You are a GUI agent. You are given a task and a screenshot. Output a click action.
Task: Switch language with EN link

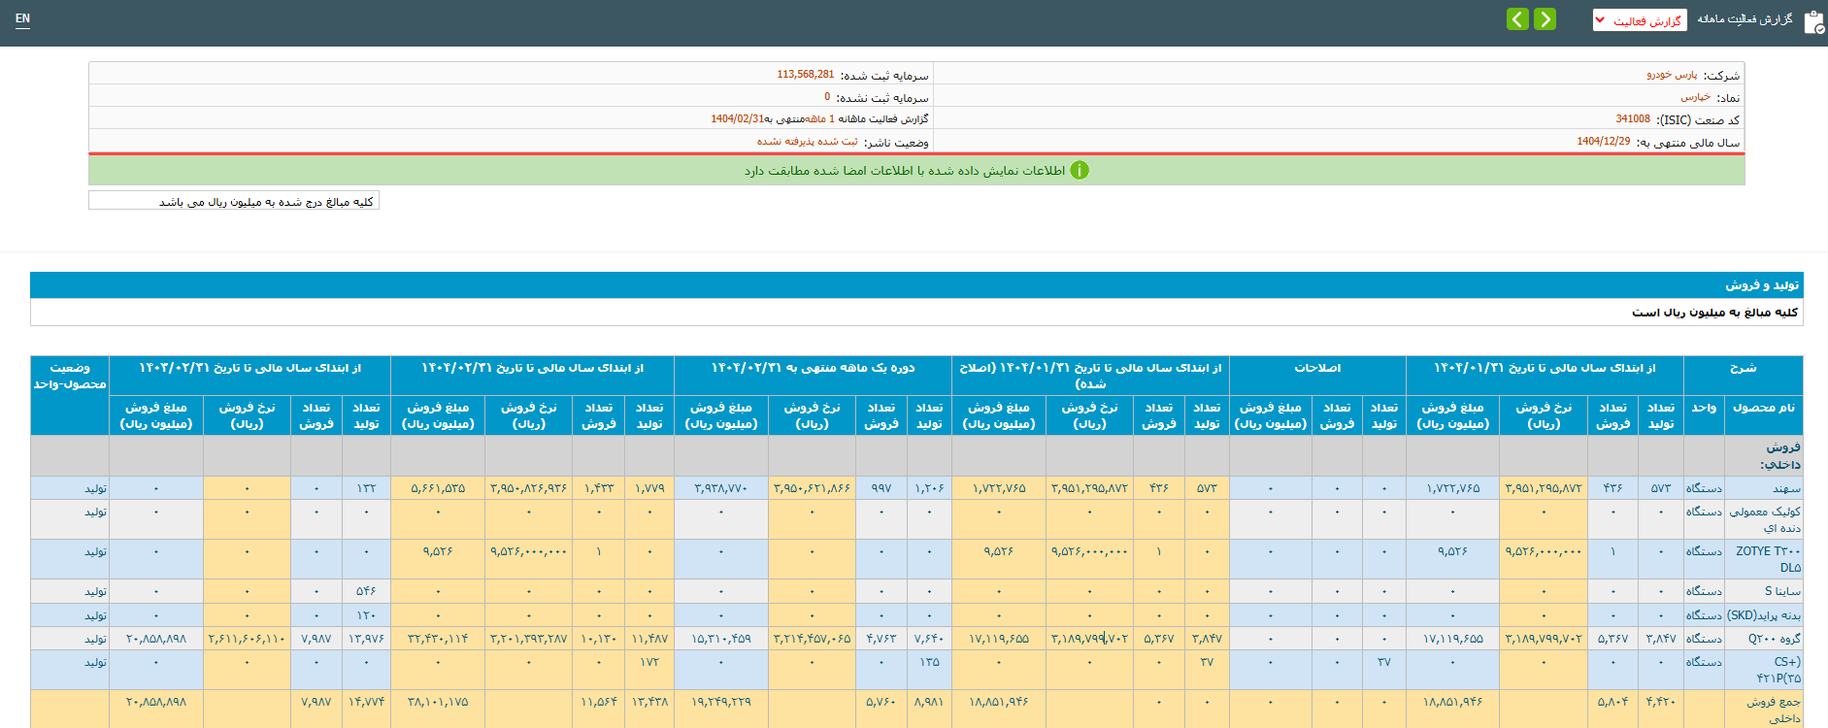22,18
